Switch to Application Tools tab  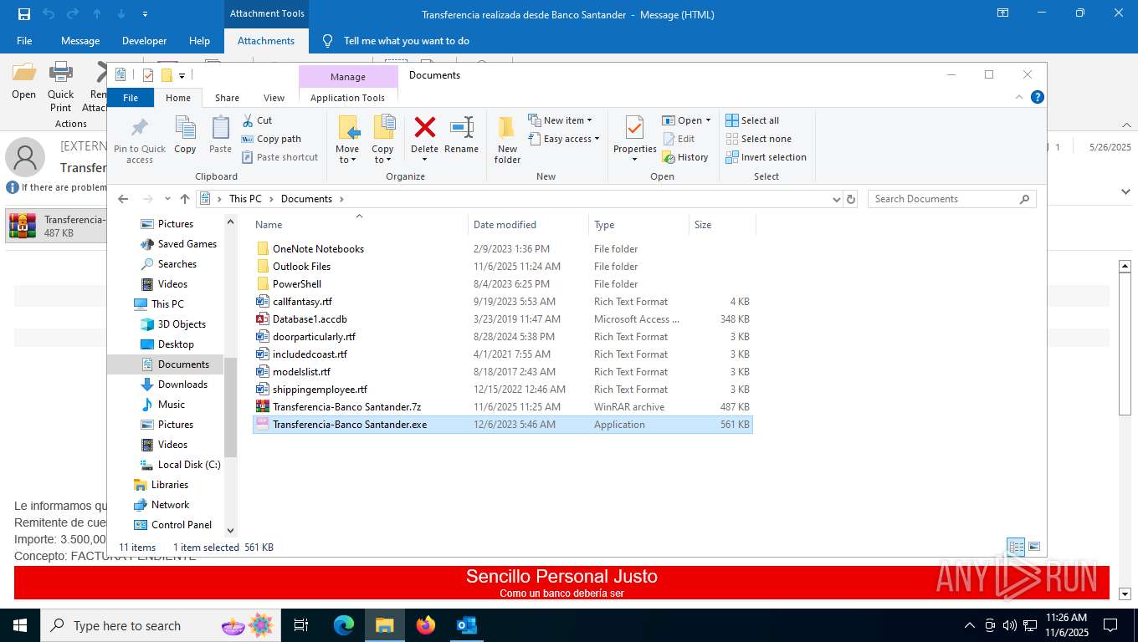[347, 98]
